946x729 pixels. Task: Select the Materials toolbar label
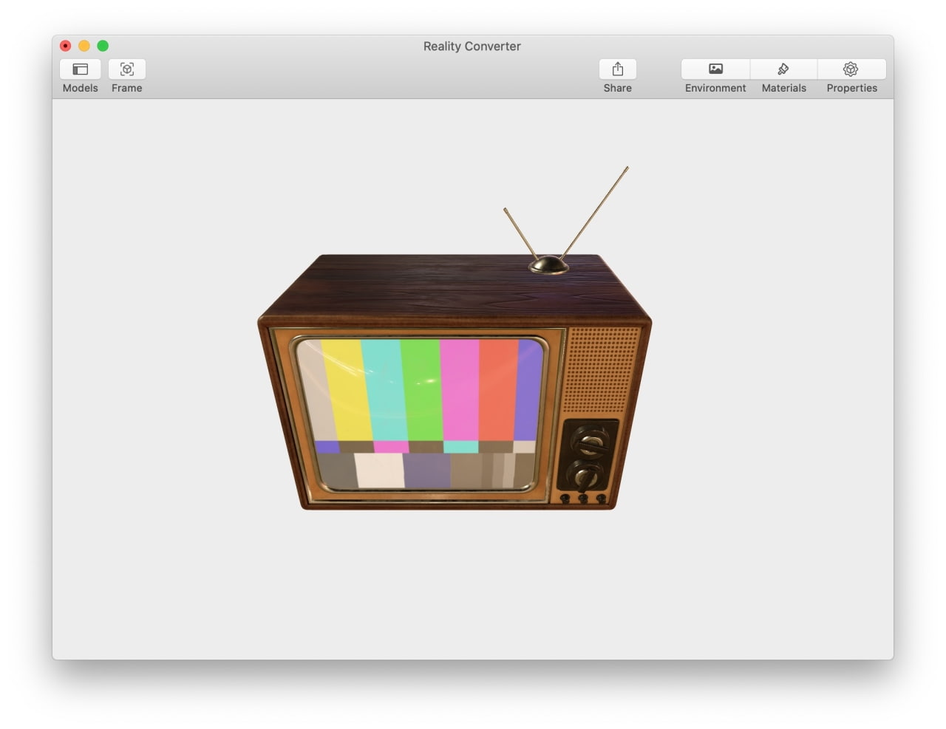(783, 88)
